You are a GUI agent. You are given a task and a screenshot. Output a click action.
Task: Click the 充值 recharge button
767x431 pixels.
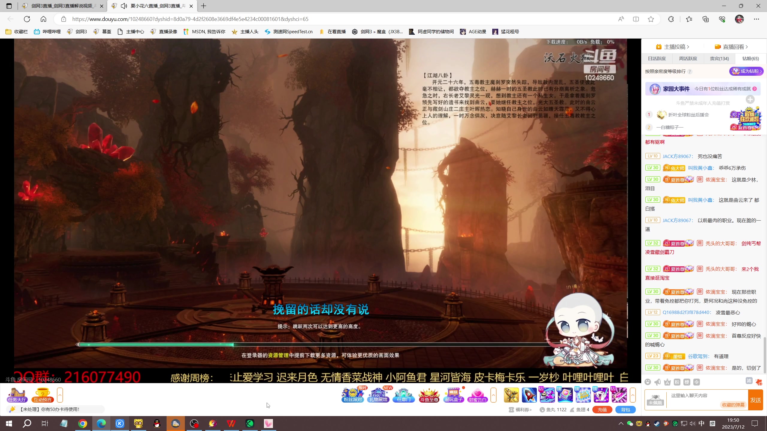coord(602,409)
